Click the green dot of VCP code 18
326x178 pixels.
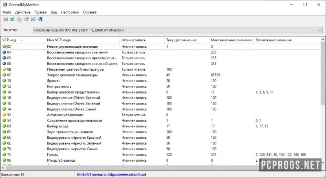pos(4,103)
